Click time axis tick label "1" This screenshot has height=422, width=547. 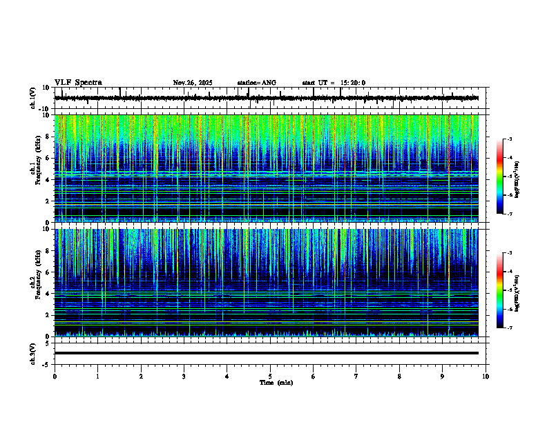97,376
